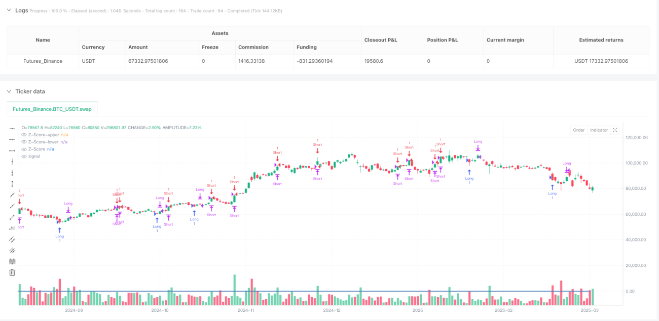This screenshot has height=321, width=659.
Task: Select the Futures_Binance.BTC_USDT.swap tab
Action: click(52, 109)
